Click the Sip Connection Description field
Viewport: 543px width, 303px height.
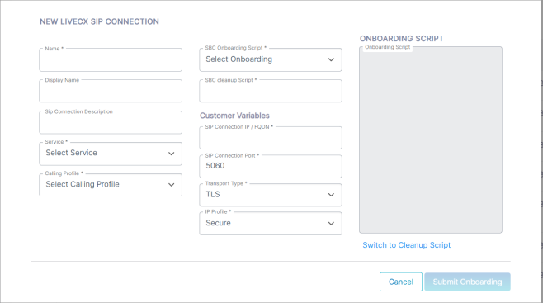pos(111,122)
